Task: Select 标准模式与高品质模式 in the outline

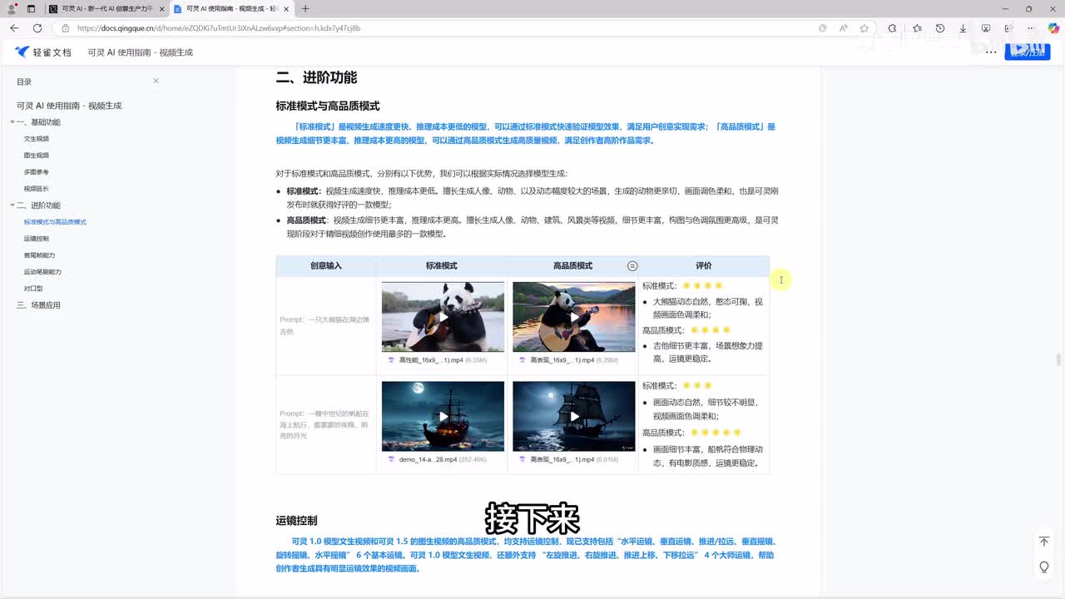Action: pos(55,222)
